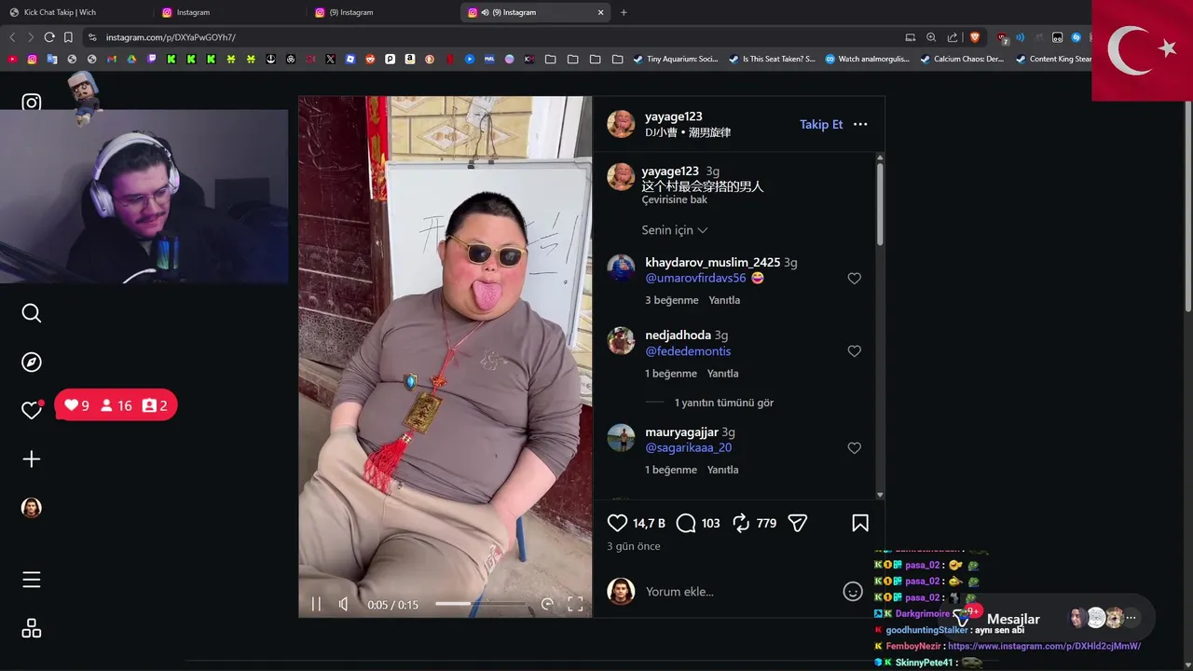Click the video replay circular arrow icon
The height and width of the screenshot is (671, 1193).
(x=547, y=604)
